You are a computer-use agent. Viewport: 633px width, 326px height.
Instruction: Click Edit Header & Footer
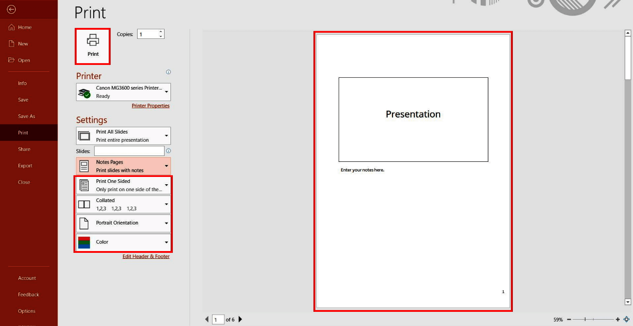point(146,256)
